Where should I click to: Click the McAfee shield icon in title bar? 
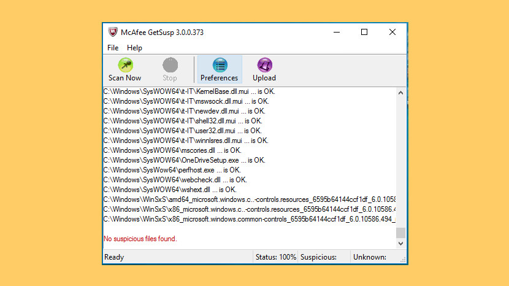tap(113, 33)
